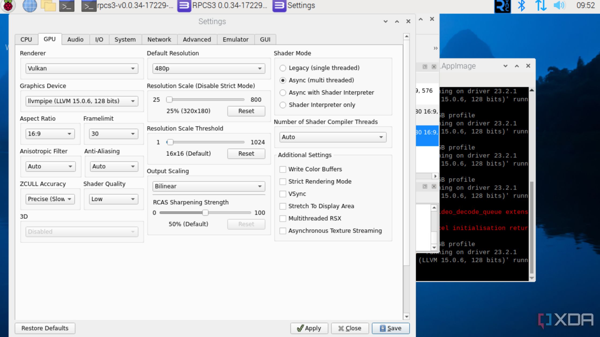Open the ZCULL Accuracy dropdown
Screen dimensions: 600x337
coord(50,199)
